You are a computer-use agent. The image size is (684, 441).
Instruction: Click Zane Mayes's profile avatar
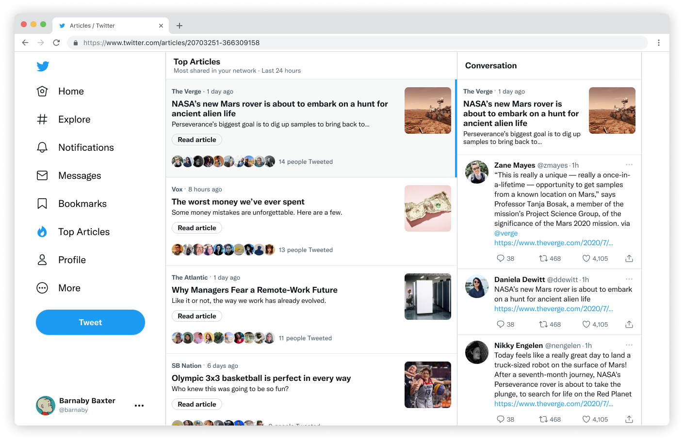click(x=477, y=172)
